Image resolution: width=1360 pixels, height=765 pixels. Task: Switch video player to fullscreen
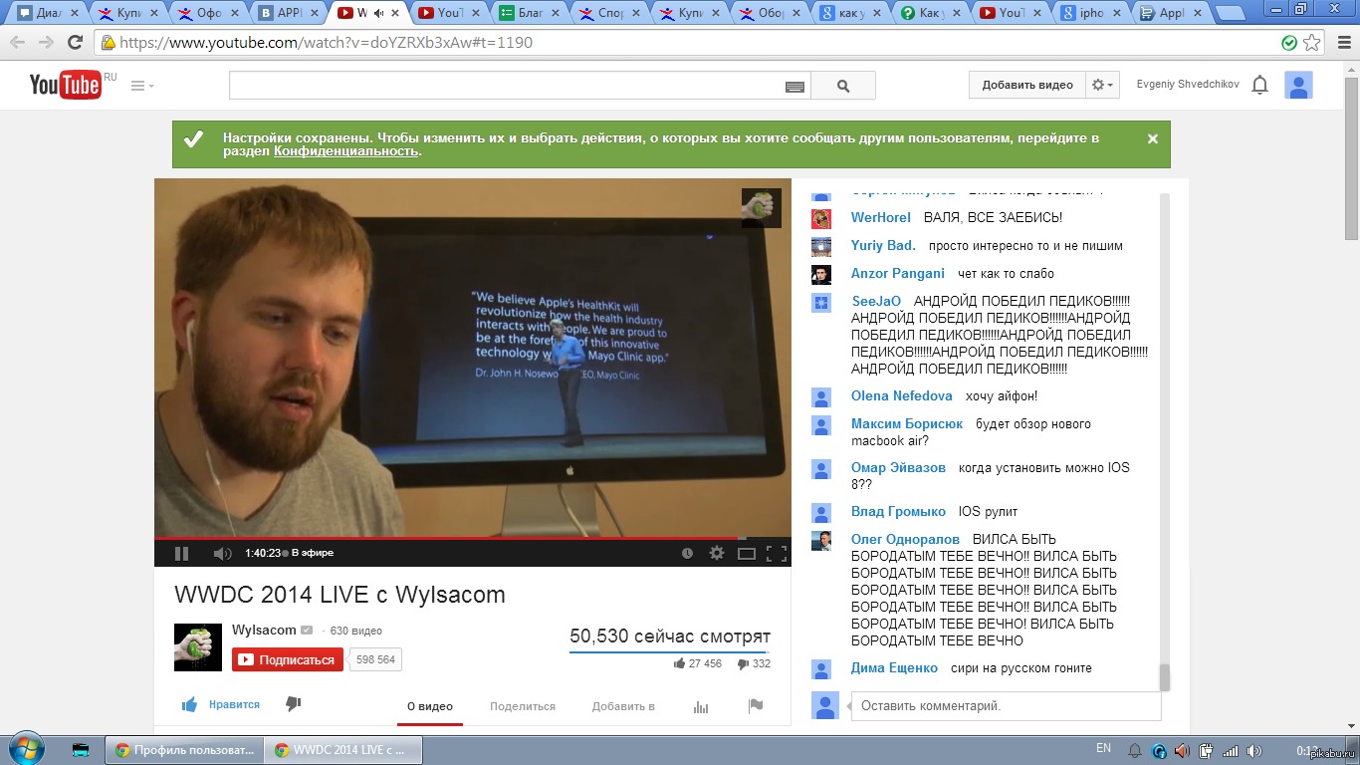(776, 553)
